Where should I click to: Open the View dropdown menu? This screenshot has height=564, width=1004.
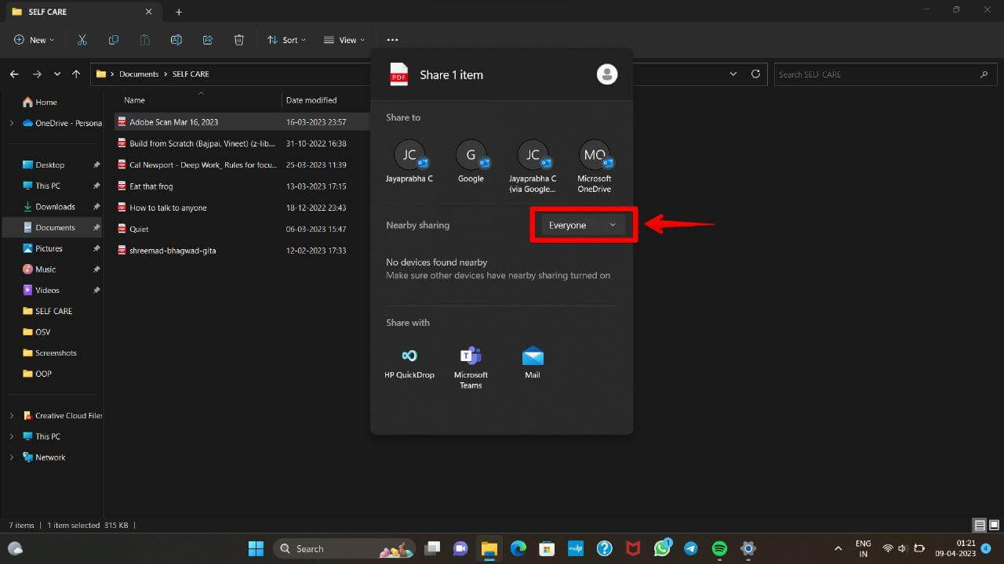(x=344, y=40)
